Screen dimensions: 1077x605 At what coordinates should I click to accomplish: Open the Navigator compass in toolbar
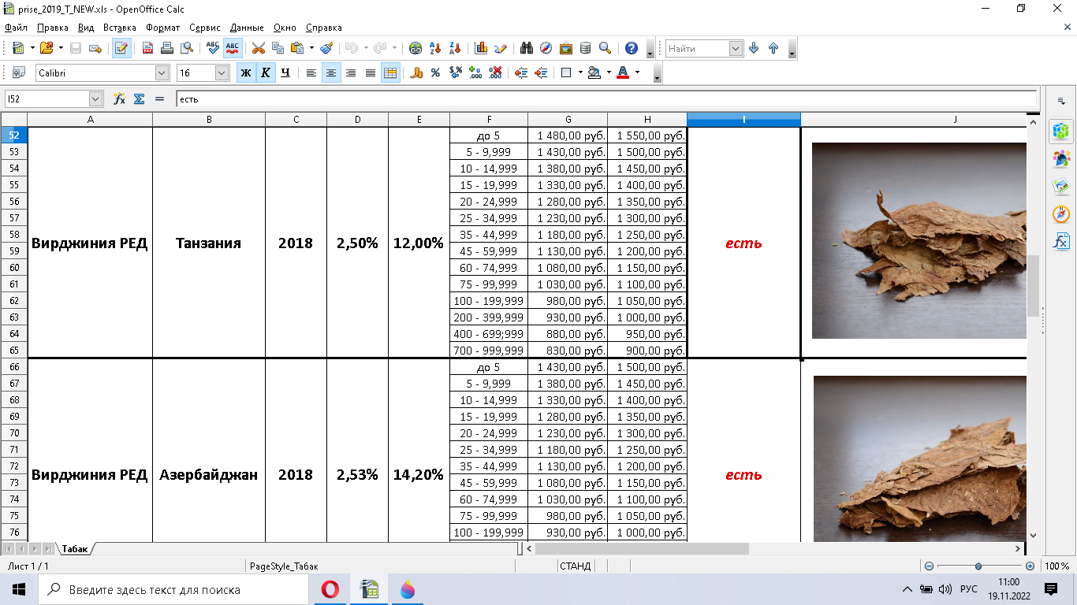pyautogui.click(x=546, y=48)
